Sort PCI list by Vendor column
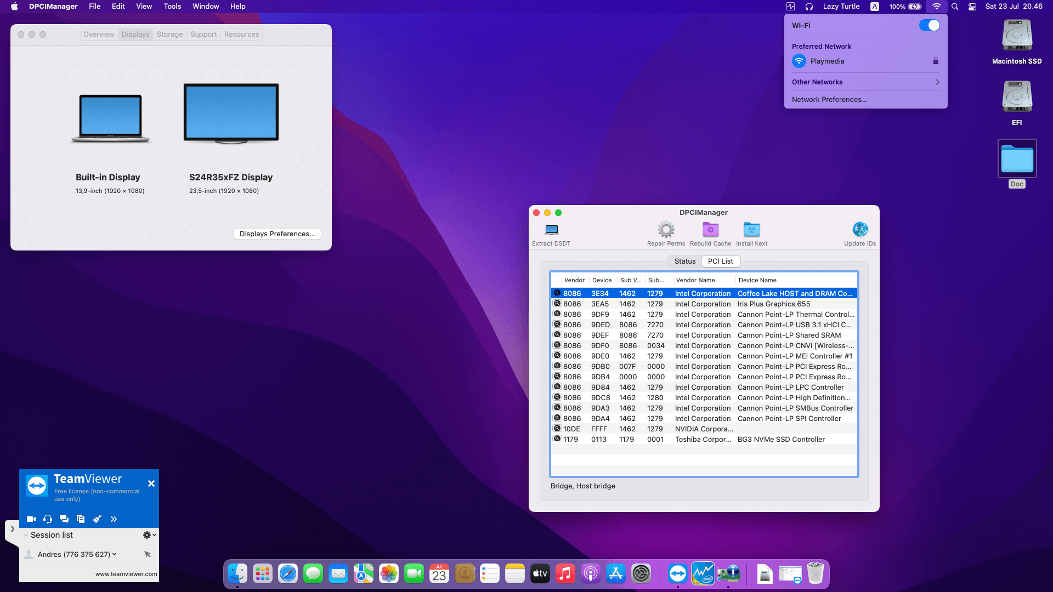1053x592 pixels. (574, 280)
